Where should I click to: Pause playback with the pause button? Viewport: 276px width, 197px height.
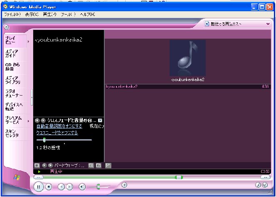[x=39, y=187]
